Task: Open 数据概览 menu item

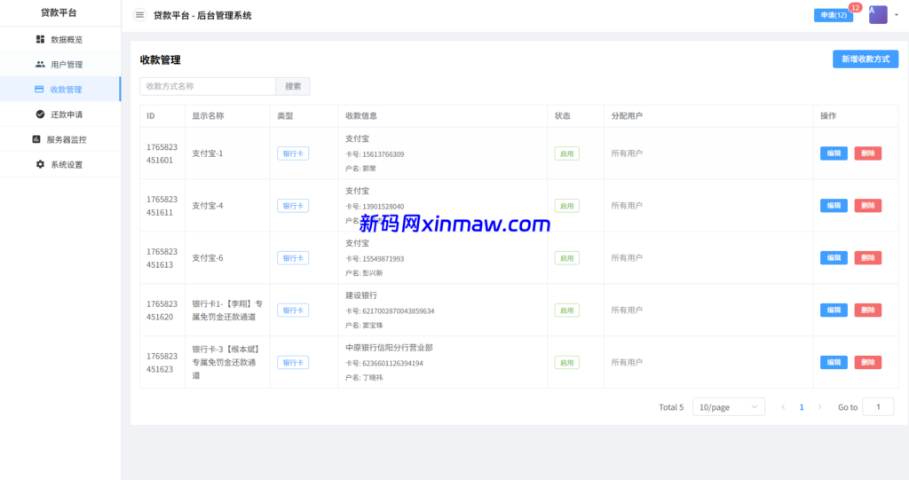Action: pyautogui.click(x=60, y=39)
